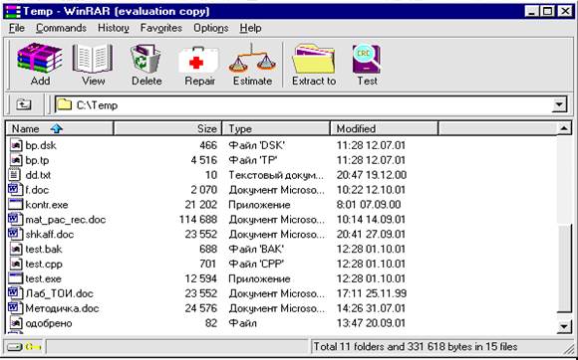Open the History menu
This screenshot has height=360, width=578.
tap(114, 28)
